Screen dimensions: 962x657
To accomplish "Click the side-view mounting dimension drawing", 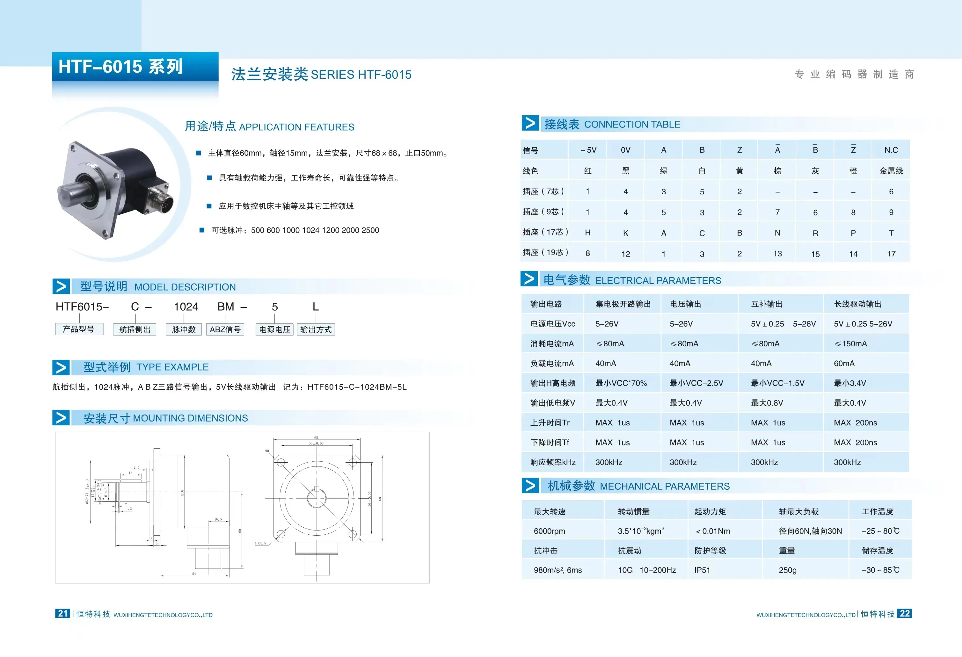I will [x=165, y=509].
